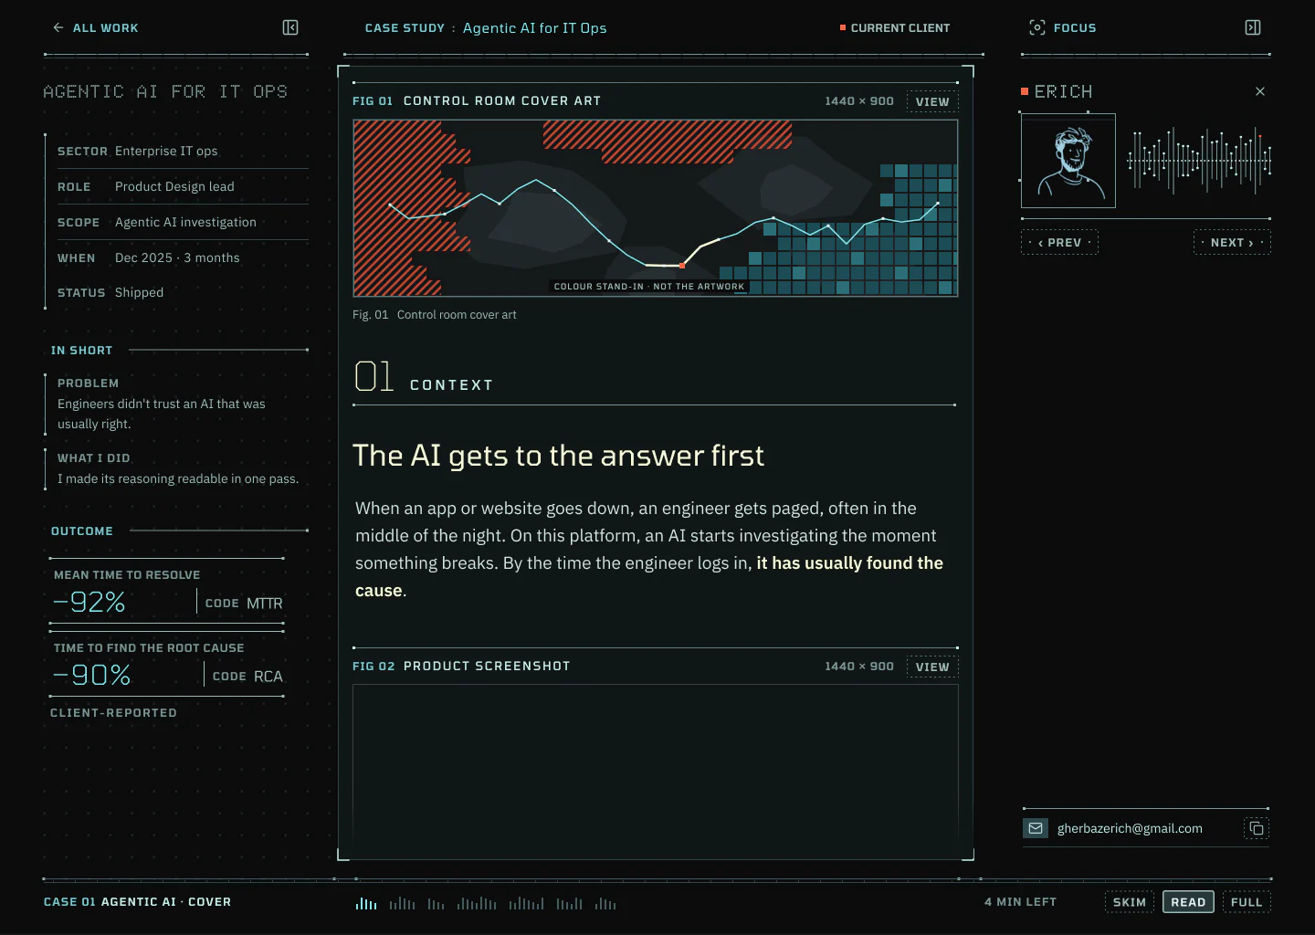1315x935 pixels.
Task: Click VIEW for FIG 01 cover art
Action: 932,101
